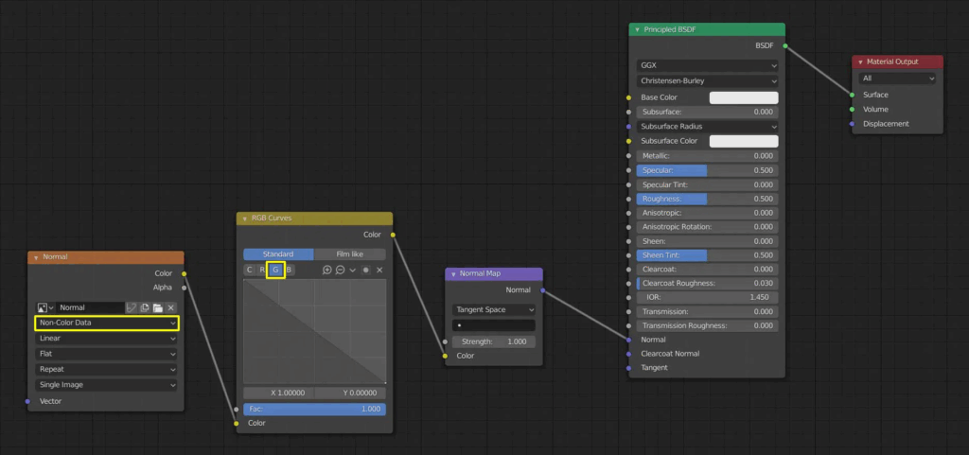
Task: Click the Metallic slider
Action: click(x=707, y=155)
